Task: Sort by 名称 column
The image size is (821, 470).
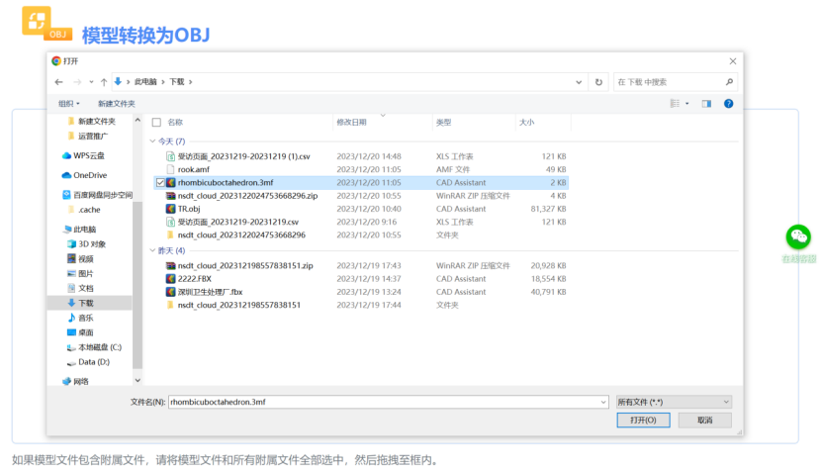Action: coord(175,122)
